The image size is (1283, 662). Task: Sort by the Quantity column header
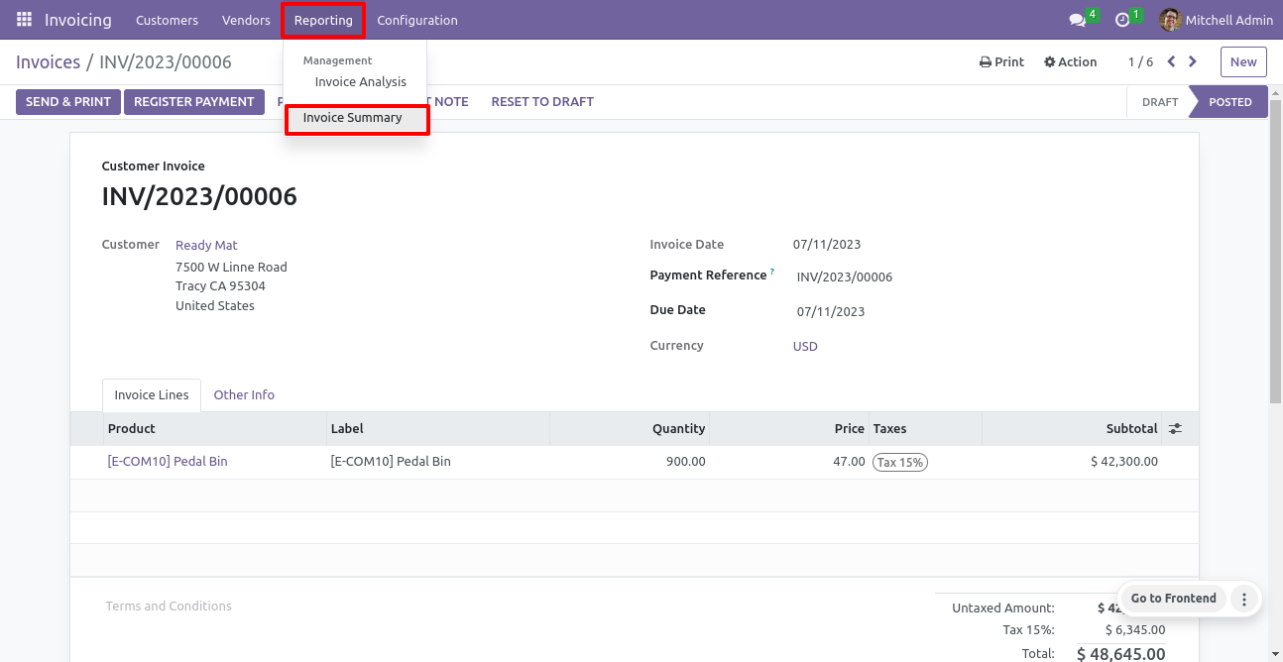[630, 429]
